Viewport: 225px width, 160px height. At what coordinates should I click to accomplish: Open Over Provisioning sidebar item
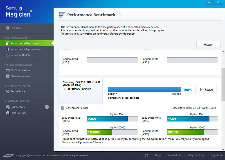[x=21, y=76]
